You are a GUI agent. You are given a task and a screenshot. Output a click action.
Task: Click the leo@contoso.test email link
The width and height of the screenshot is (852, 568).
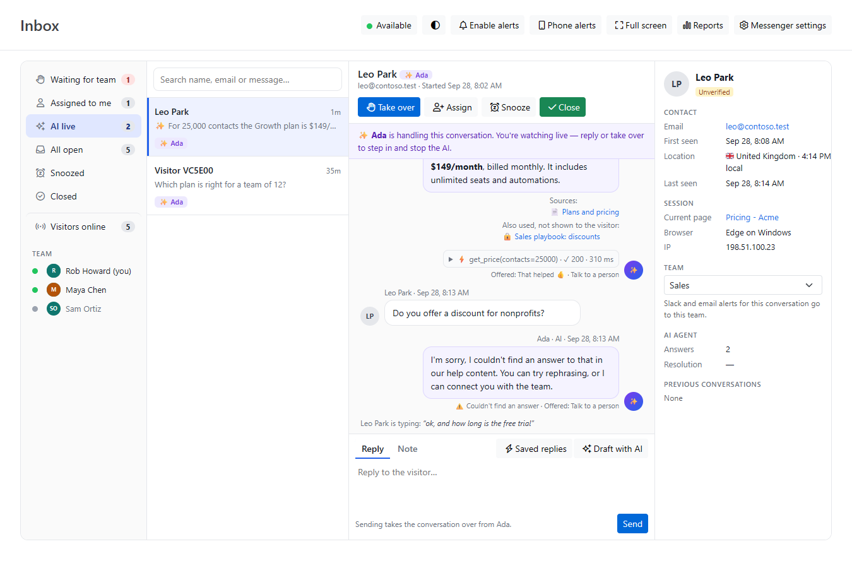(757, 126)
